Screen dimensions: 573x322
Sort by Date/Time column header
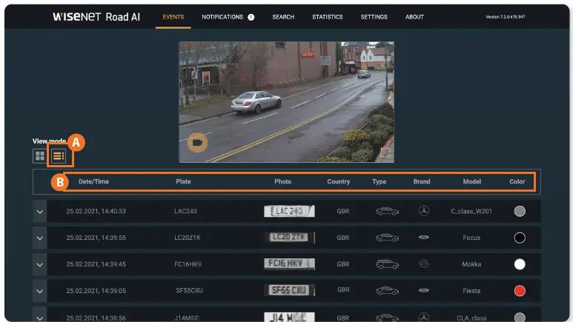(x=93, y=181)
